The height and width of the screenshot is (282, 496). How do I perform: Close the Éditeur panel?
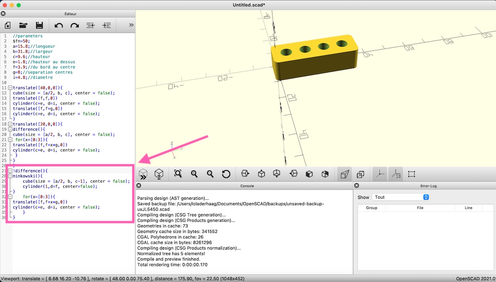[x=3, y=14]
